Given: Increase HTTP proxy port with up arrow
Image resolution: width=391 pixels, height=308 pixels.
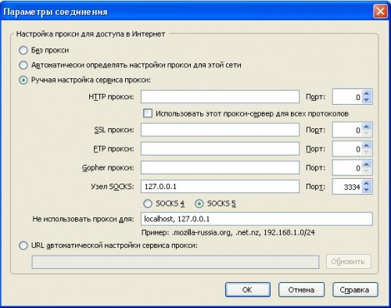Looking at the screenshot, I should [367, 94].
